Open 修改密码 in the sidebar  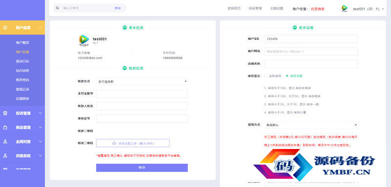click(x=22, y=80)
